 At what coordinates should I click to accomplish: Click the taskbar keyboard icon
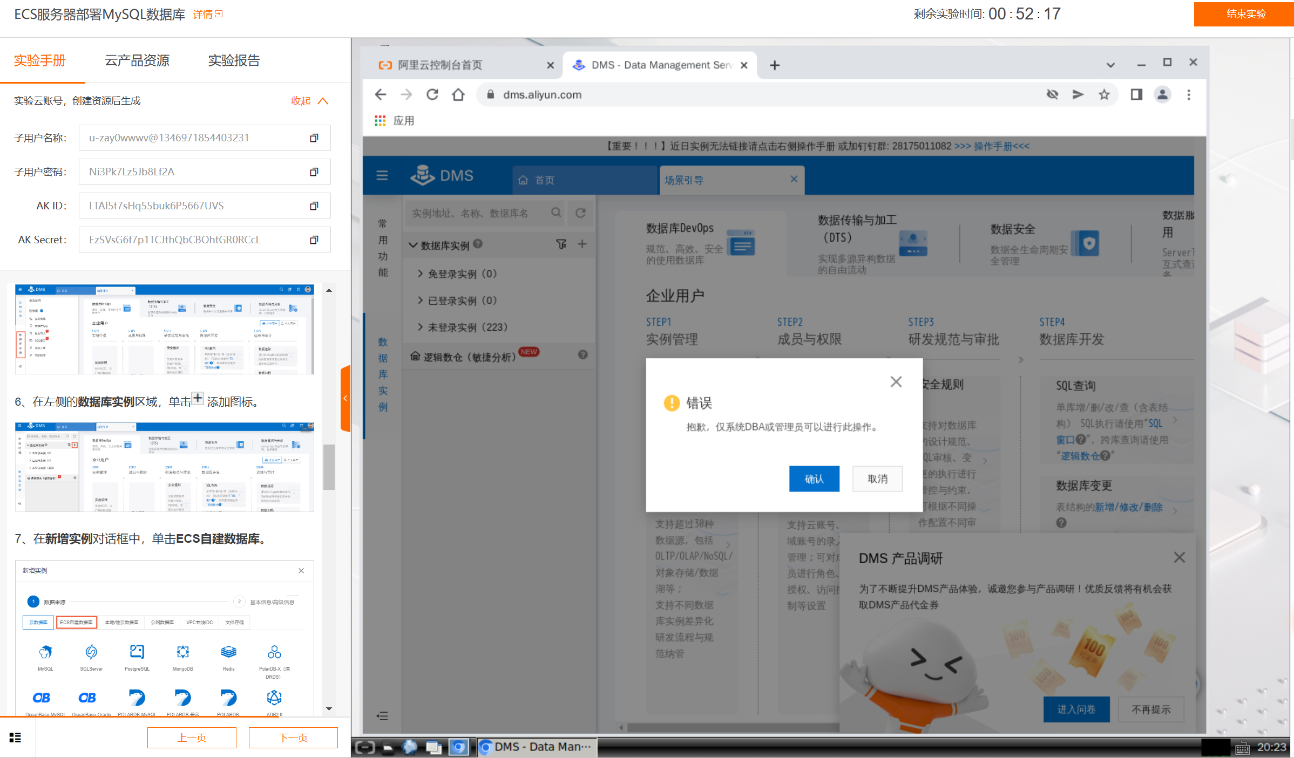click(x=1242, y=747)
